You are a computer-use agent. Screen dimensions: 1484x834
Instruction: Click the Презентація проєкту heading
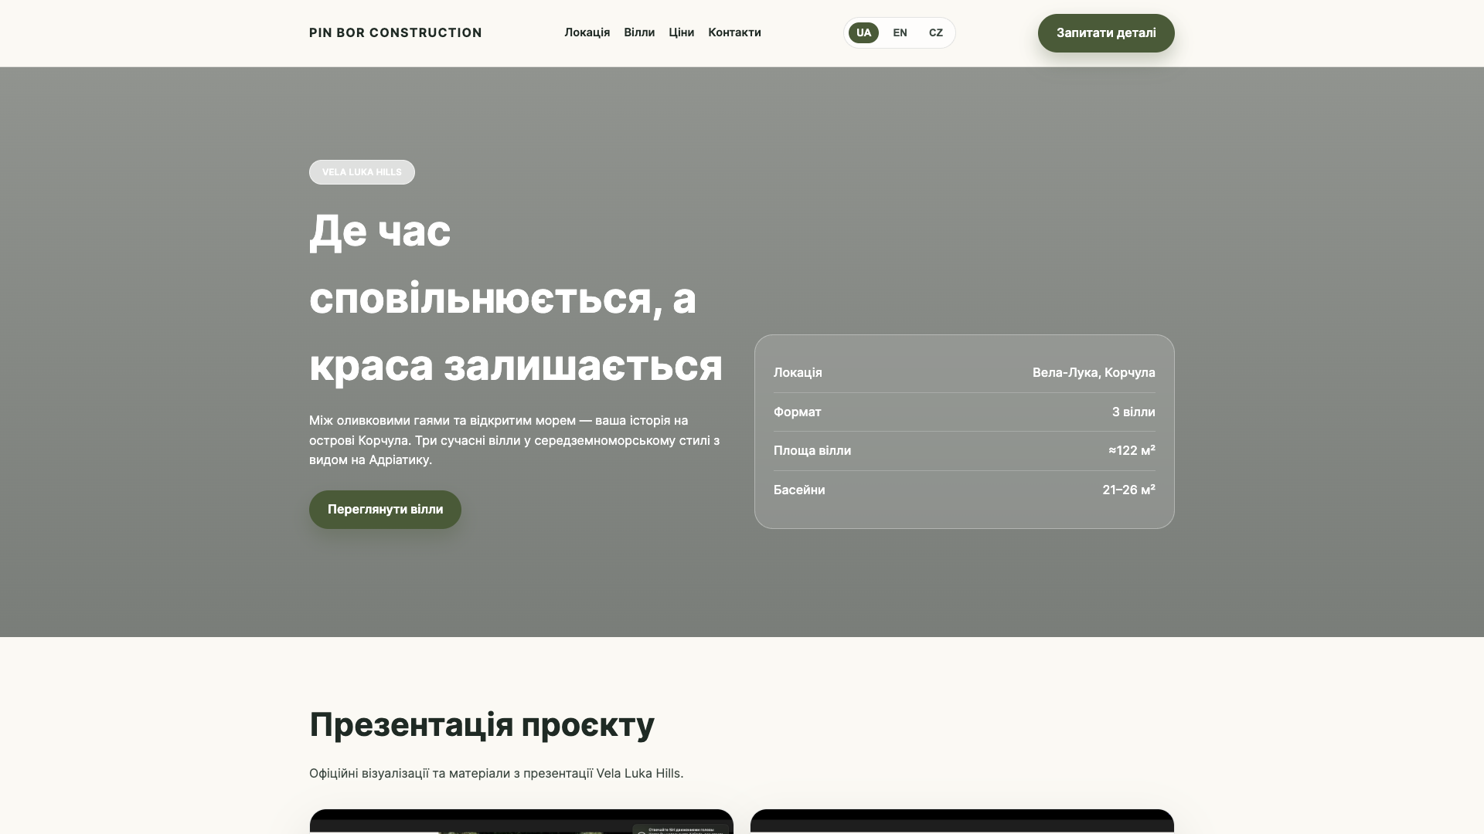[x=482, y=724]
